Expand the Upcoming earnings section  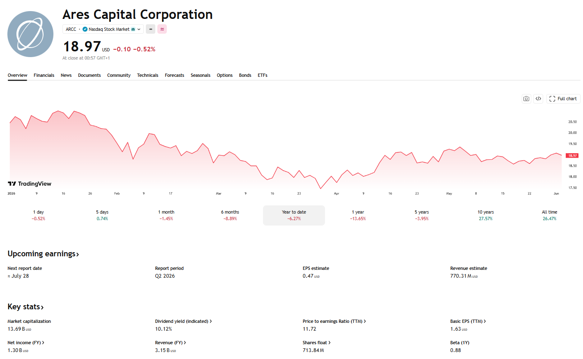pos(43,254)
